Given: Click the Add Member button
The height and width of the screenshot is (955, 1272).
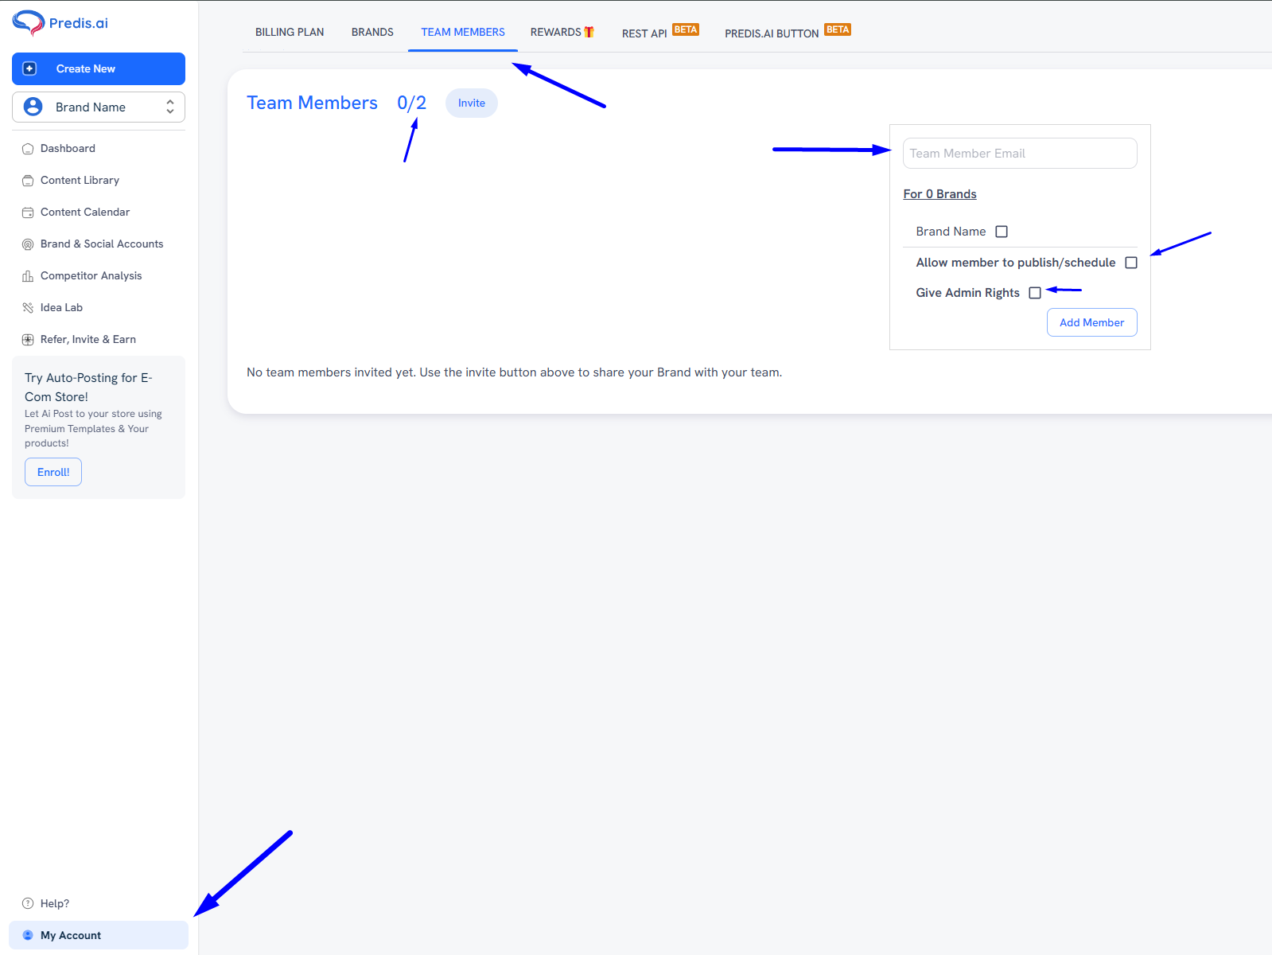Looking at the screenshot, I should pos(1091,322).
